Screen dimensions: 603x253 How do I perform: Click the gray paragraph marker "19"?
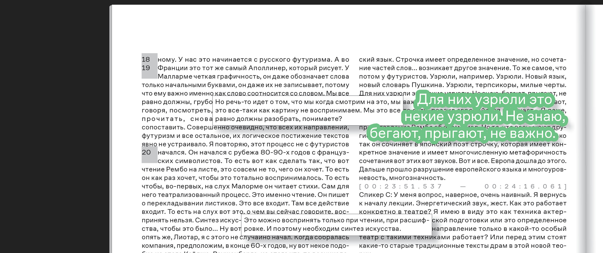pyautogui.click(x=147, y=68)
